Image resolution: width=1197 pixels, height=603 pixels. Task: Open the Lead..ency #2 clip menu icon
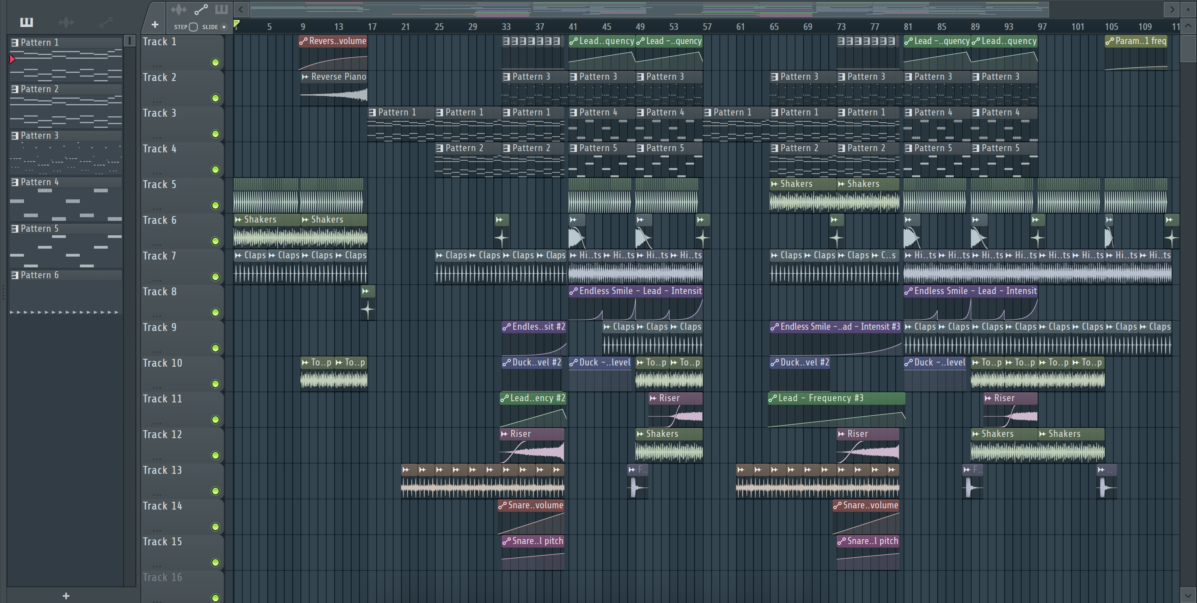point(504,398)
